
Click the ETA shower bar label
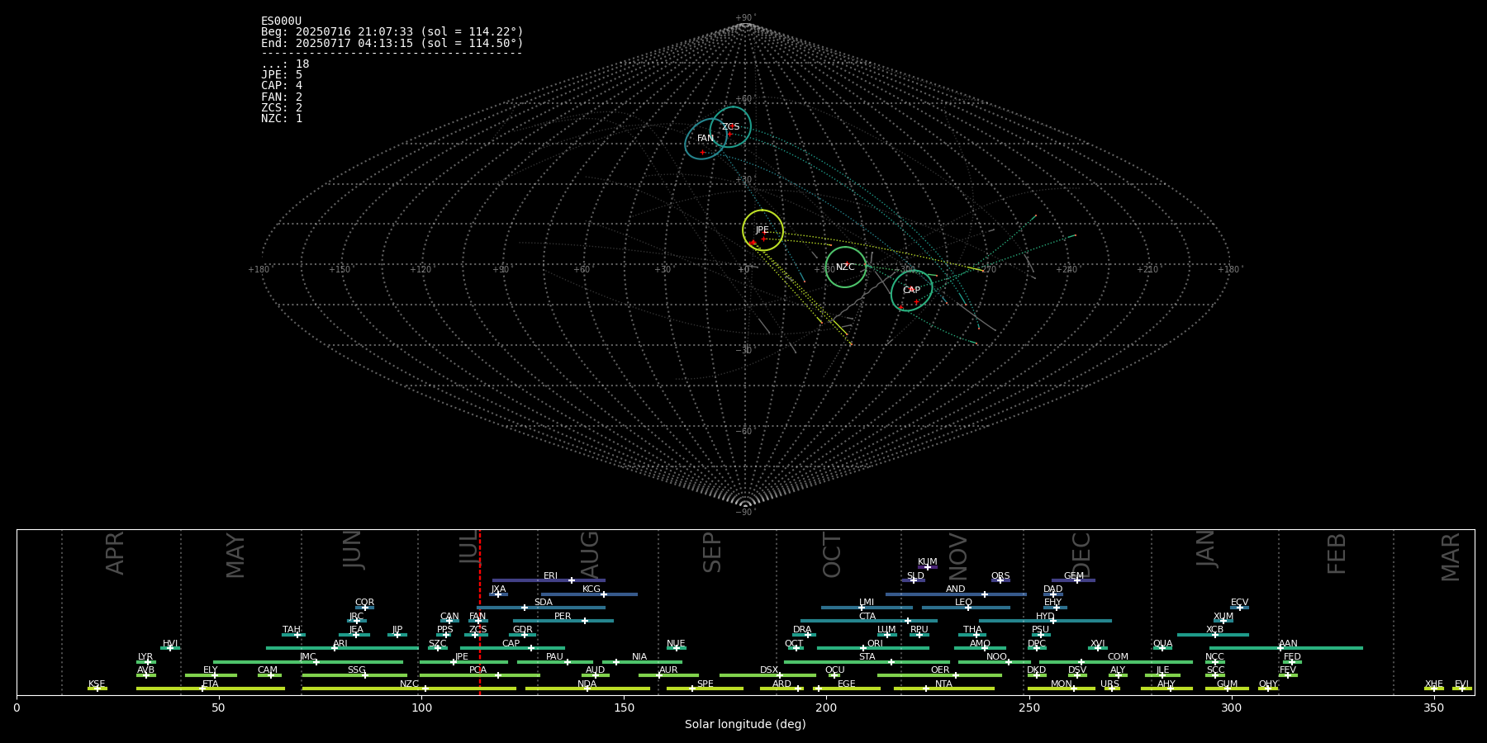pos(211,684)
